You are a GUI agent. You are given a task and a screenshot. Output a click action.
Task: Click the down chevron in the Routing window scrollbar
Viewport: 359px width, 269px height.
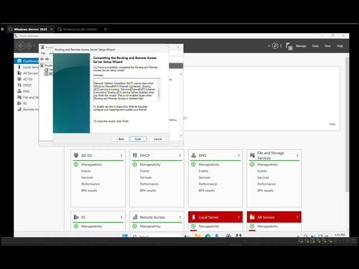click(x=181, y=136)
